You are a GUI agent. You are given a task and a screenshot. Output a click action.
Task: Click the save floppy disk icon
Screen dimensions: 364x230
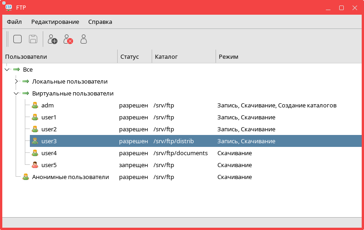point(33,39)
